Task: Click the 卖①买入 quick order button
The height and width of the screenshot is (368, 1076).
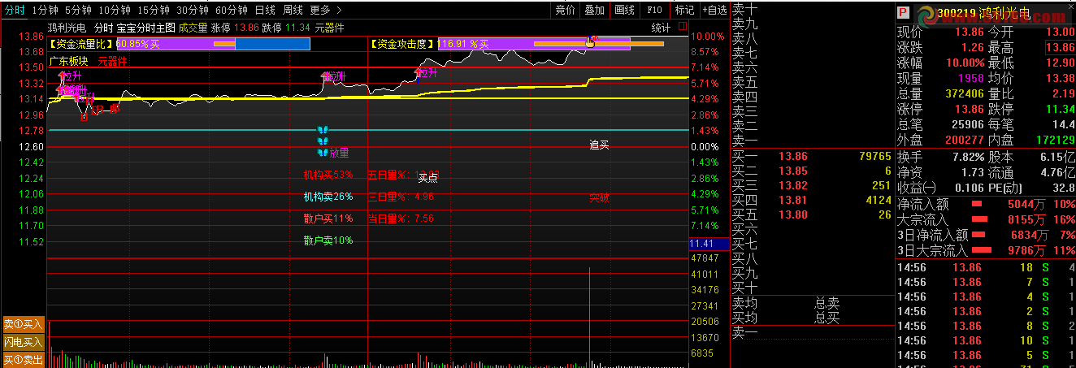Action: pos(23,323)
